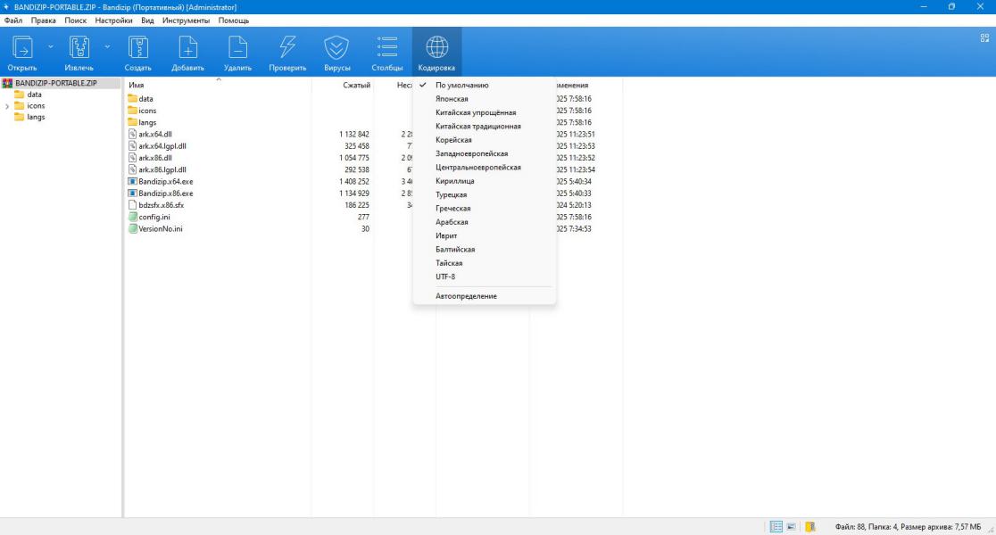This screenshot has height=535, width=996.
Task: Click the icons folder name in the file list
Action: pos(147,111)
